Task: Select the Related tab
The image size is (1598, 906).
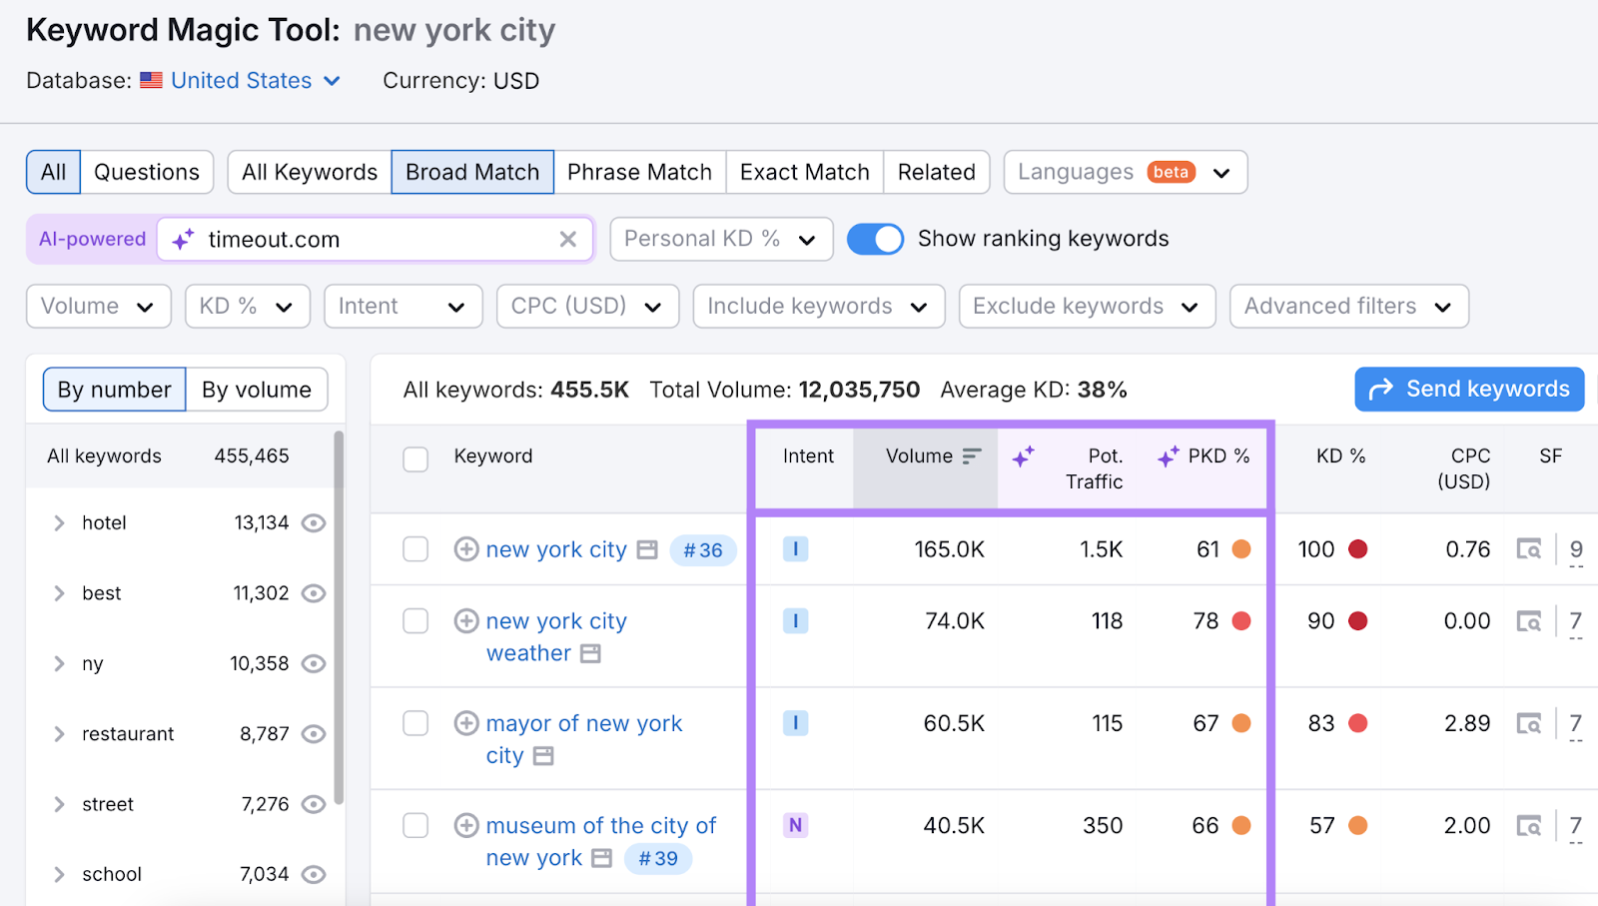Action: pos(937,172)
